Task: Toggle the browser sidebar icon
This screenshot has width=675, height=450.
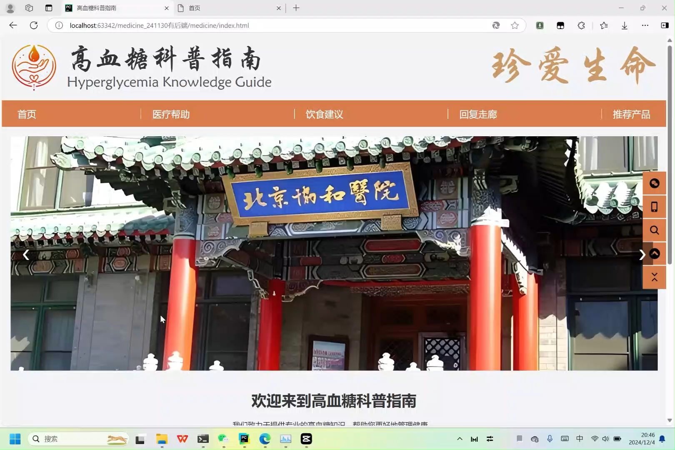Action: 665,25
